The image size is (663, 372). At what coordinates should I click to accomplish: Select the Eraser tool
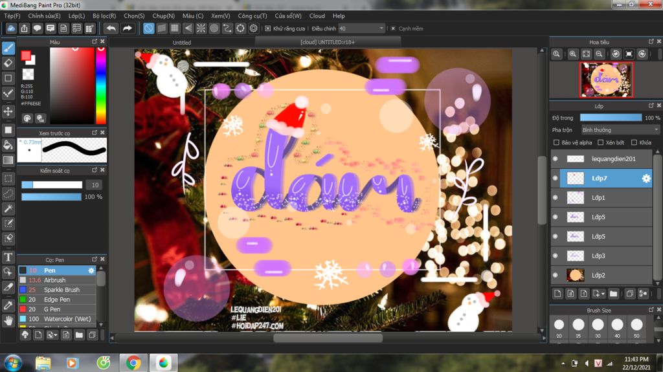coord(8,63)
